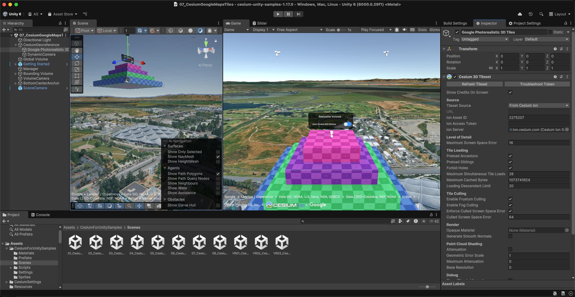
Task: Open the Free Aspect dropdown in Game view
Action: (299, 30)
